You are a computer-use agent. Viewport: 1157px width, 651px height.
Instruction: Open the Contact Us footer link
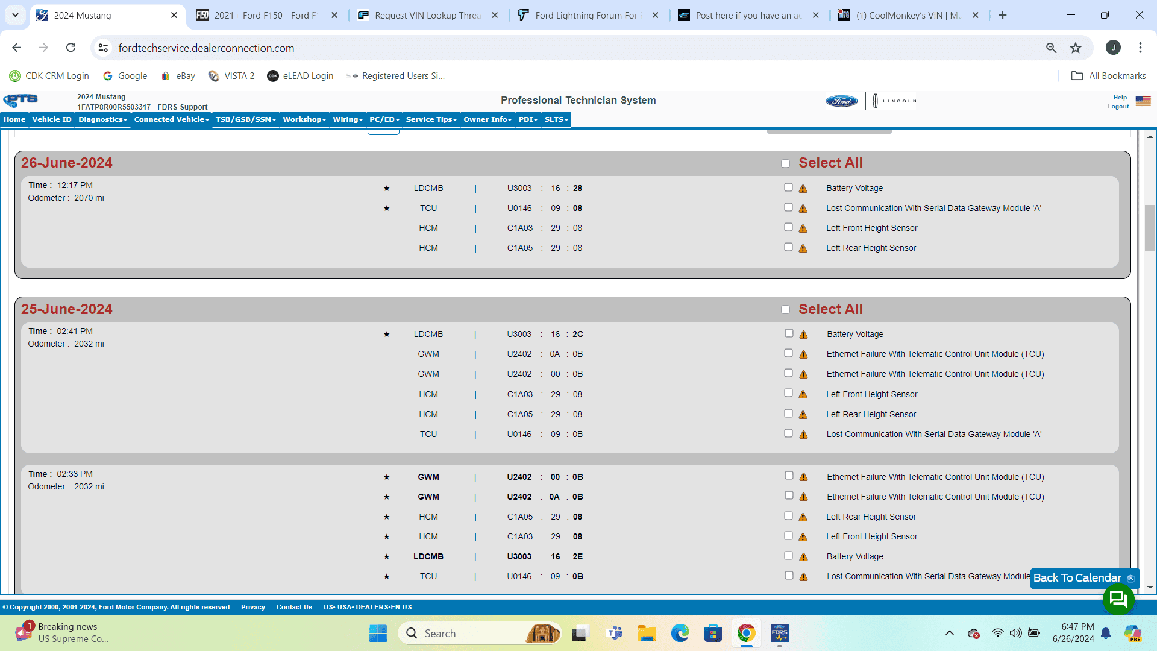click(x=294, y=607)
